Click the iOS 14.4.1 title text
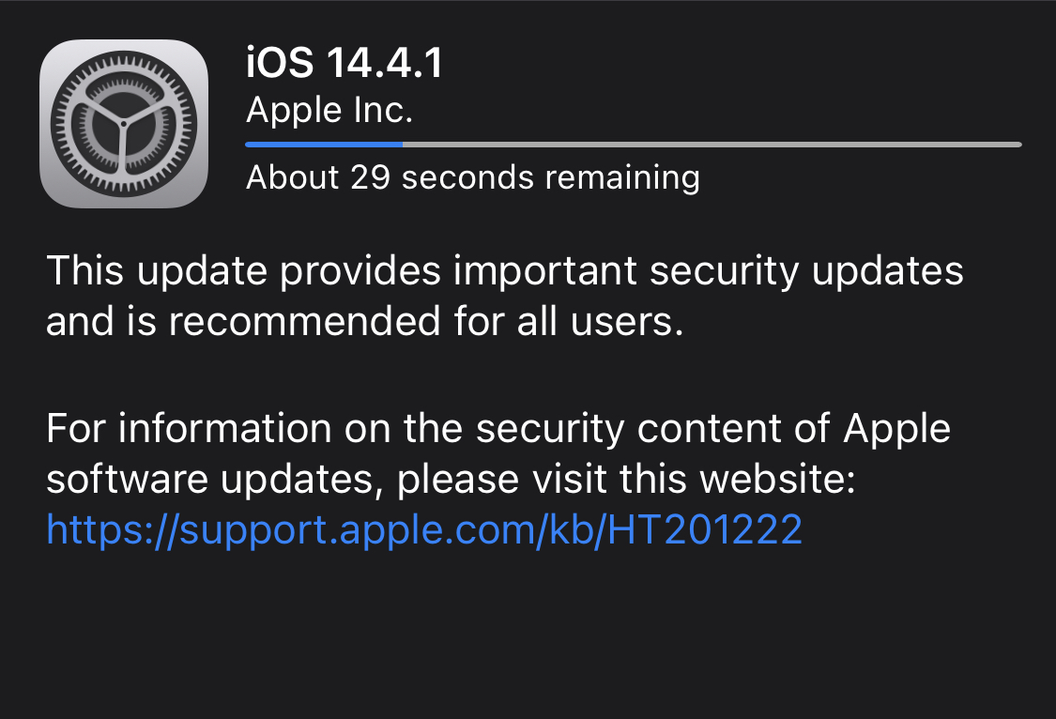Image resolution: width=1056 pixels, height=719 pixels. click(x=344, y=63)
